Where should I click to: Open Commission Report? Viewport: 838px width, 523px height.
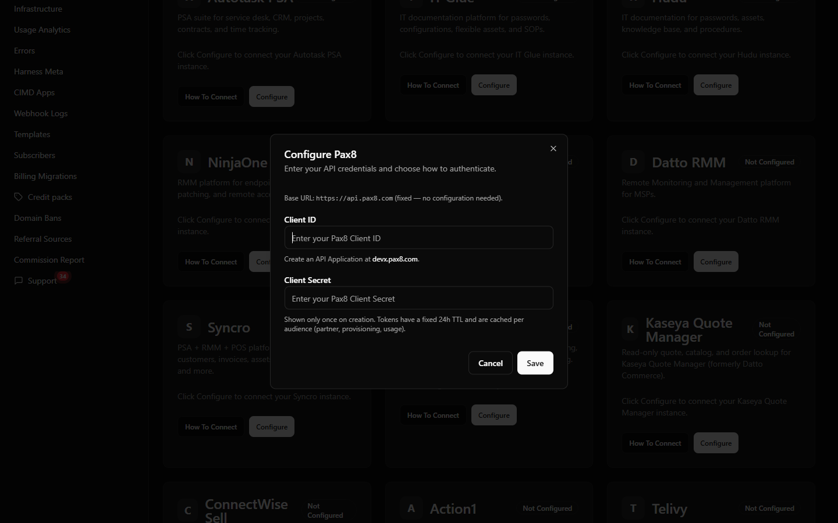pos(49,260)
